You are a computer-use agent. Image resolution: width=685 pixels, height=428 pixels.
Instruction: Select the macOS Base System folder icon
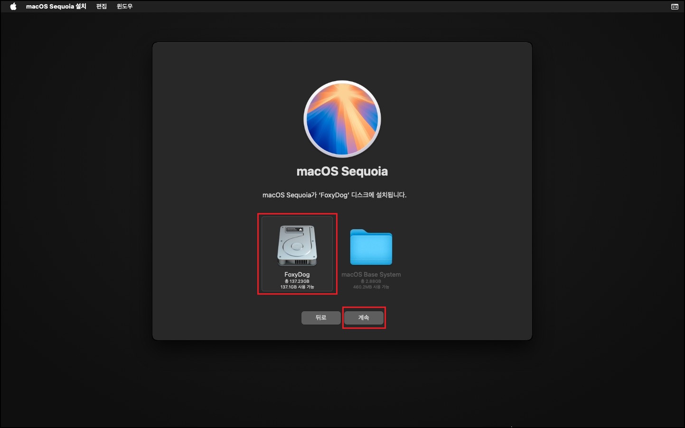coord(371,247)
